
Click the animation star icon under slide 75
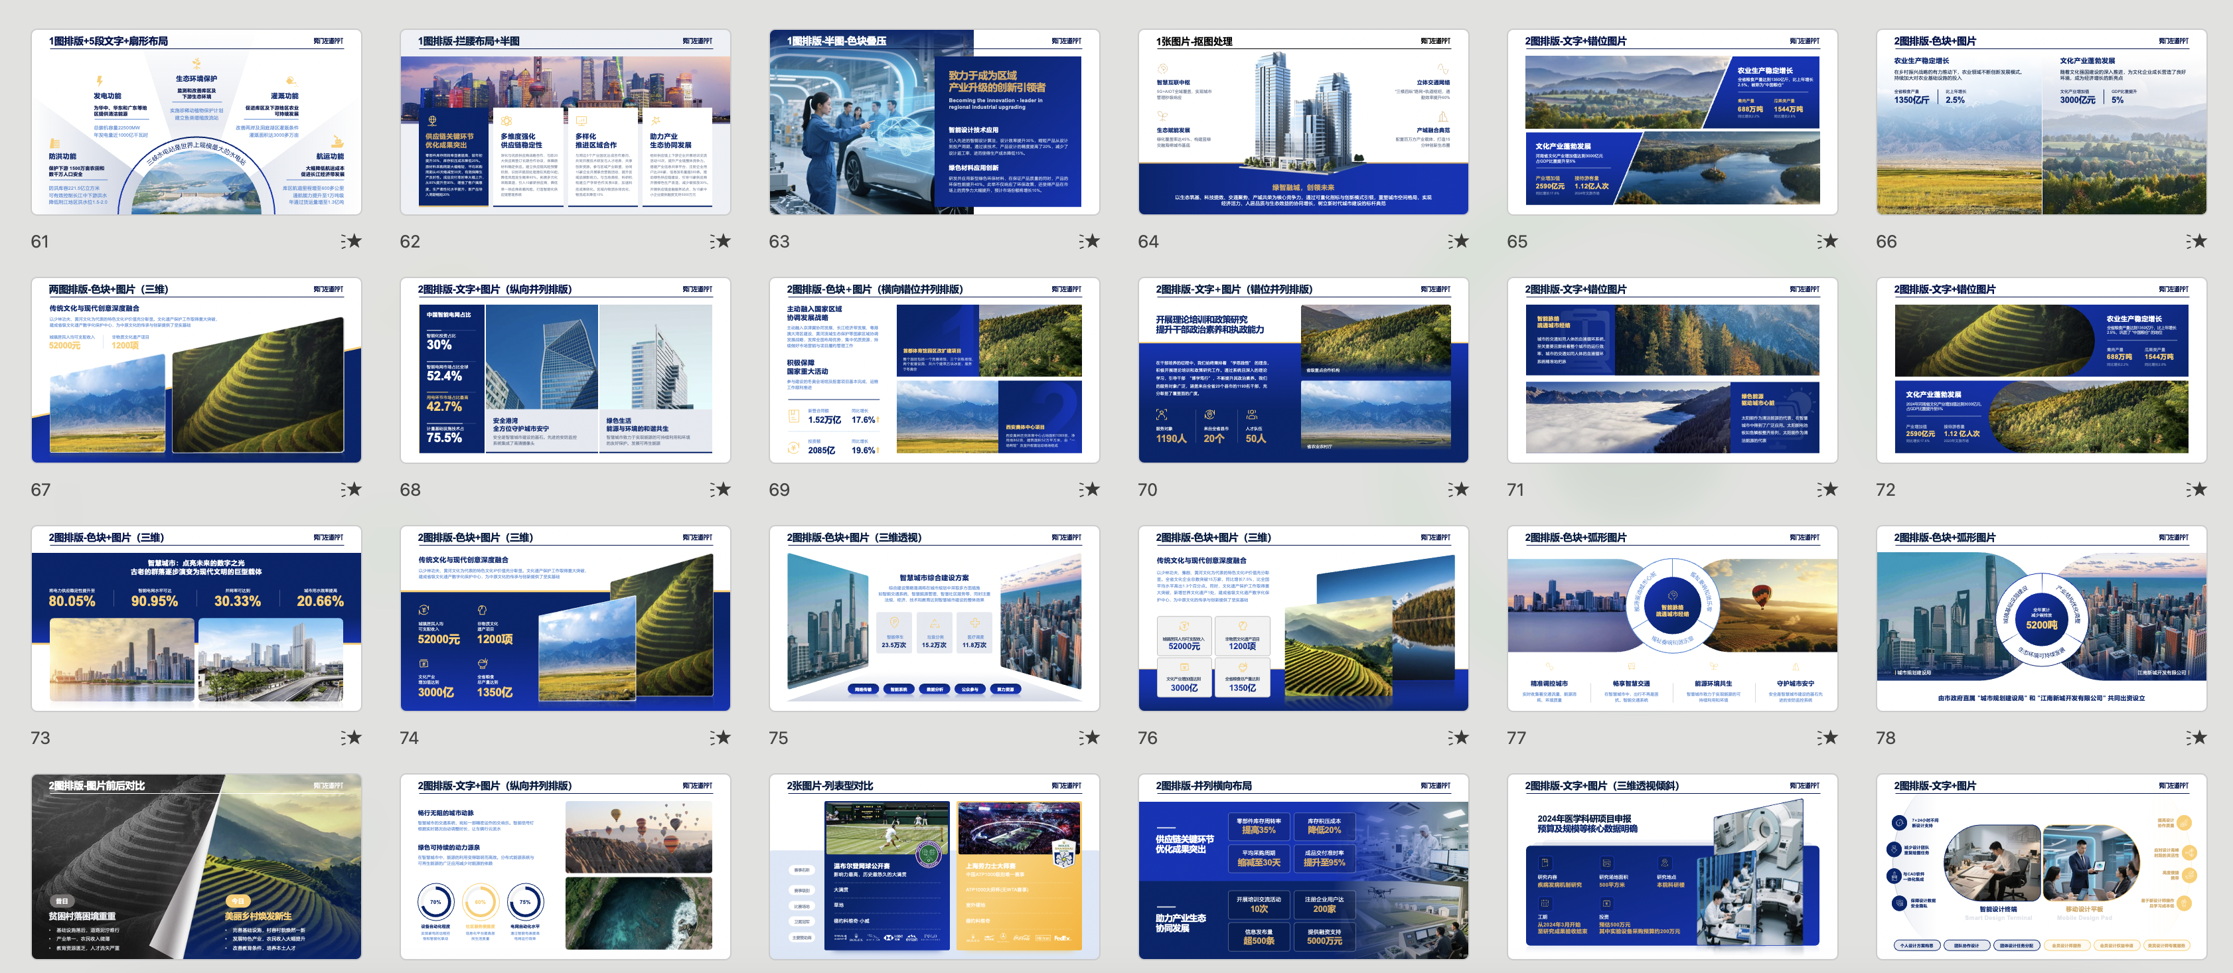1090,737
